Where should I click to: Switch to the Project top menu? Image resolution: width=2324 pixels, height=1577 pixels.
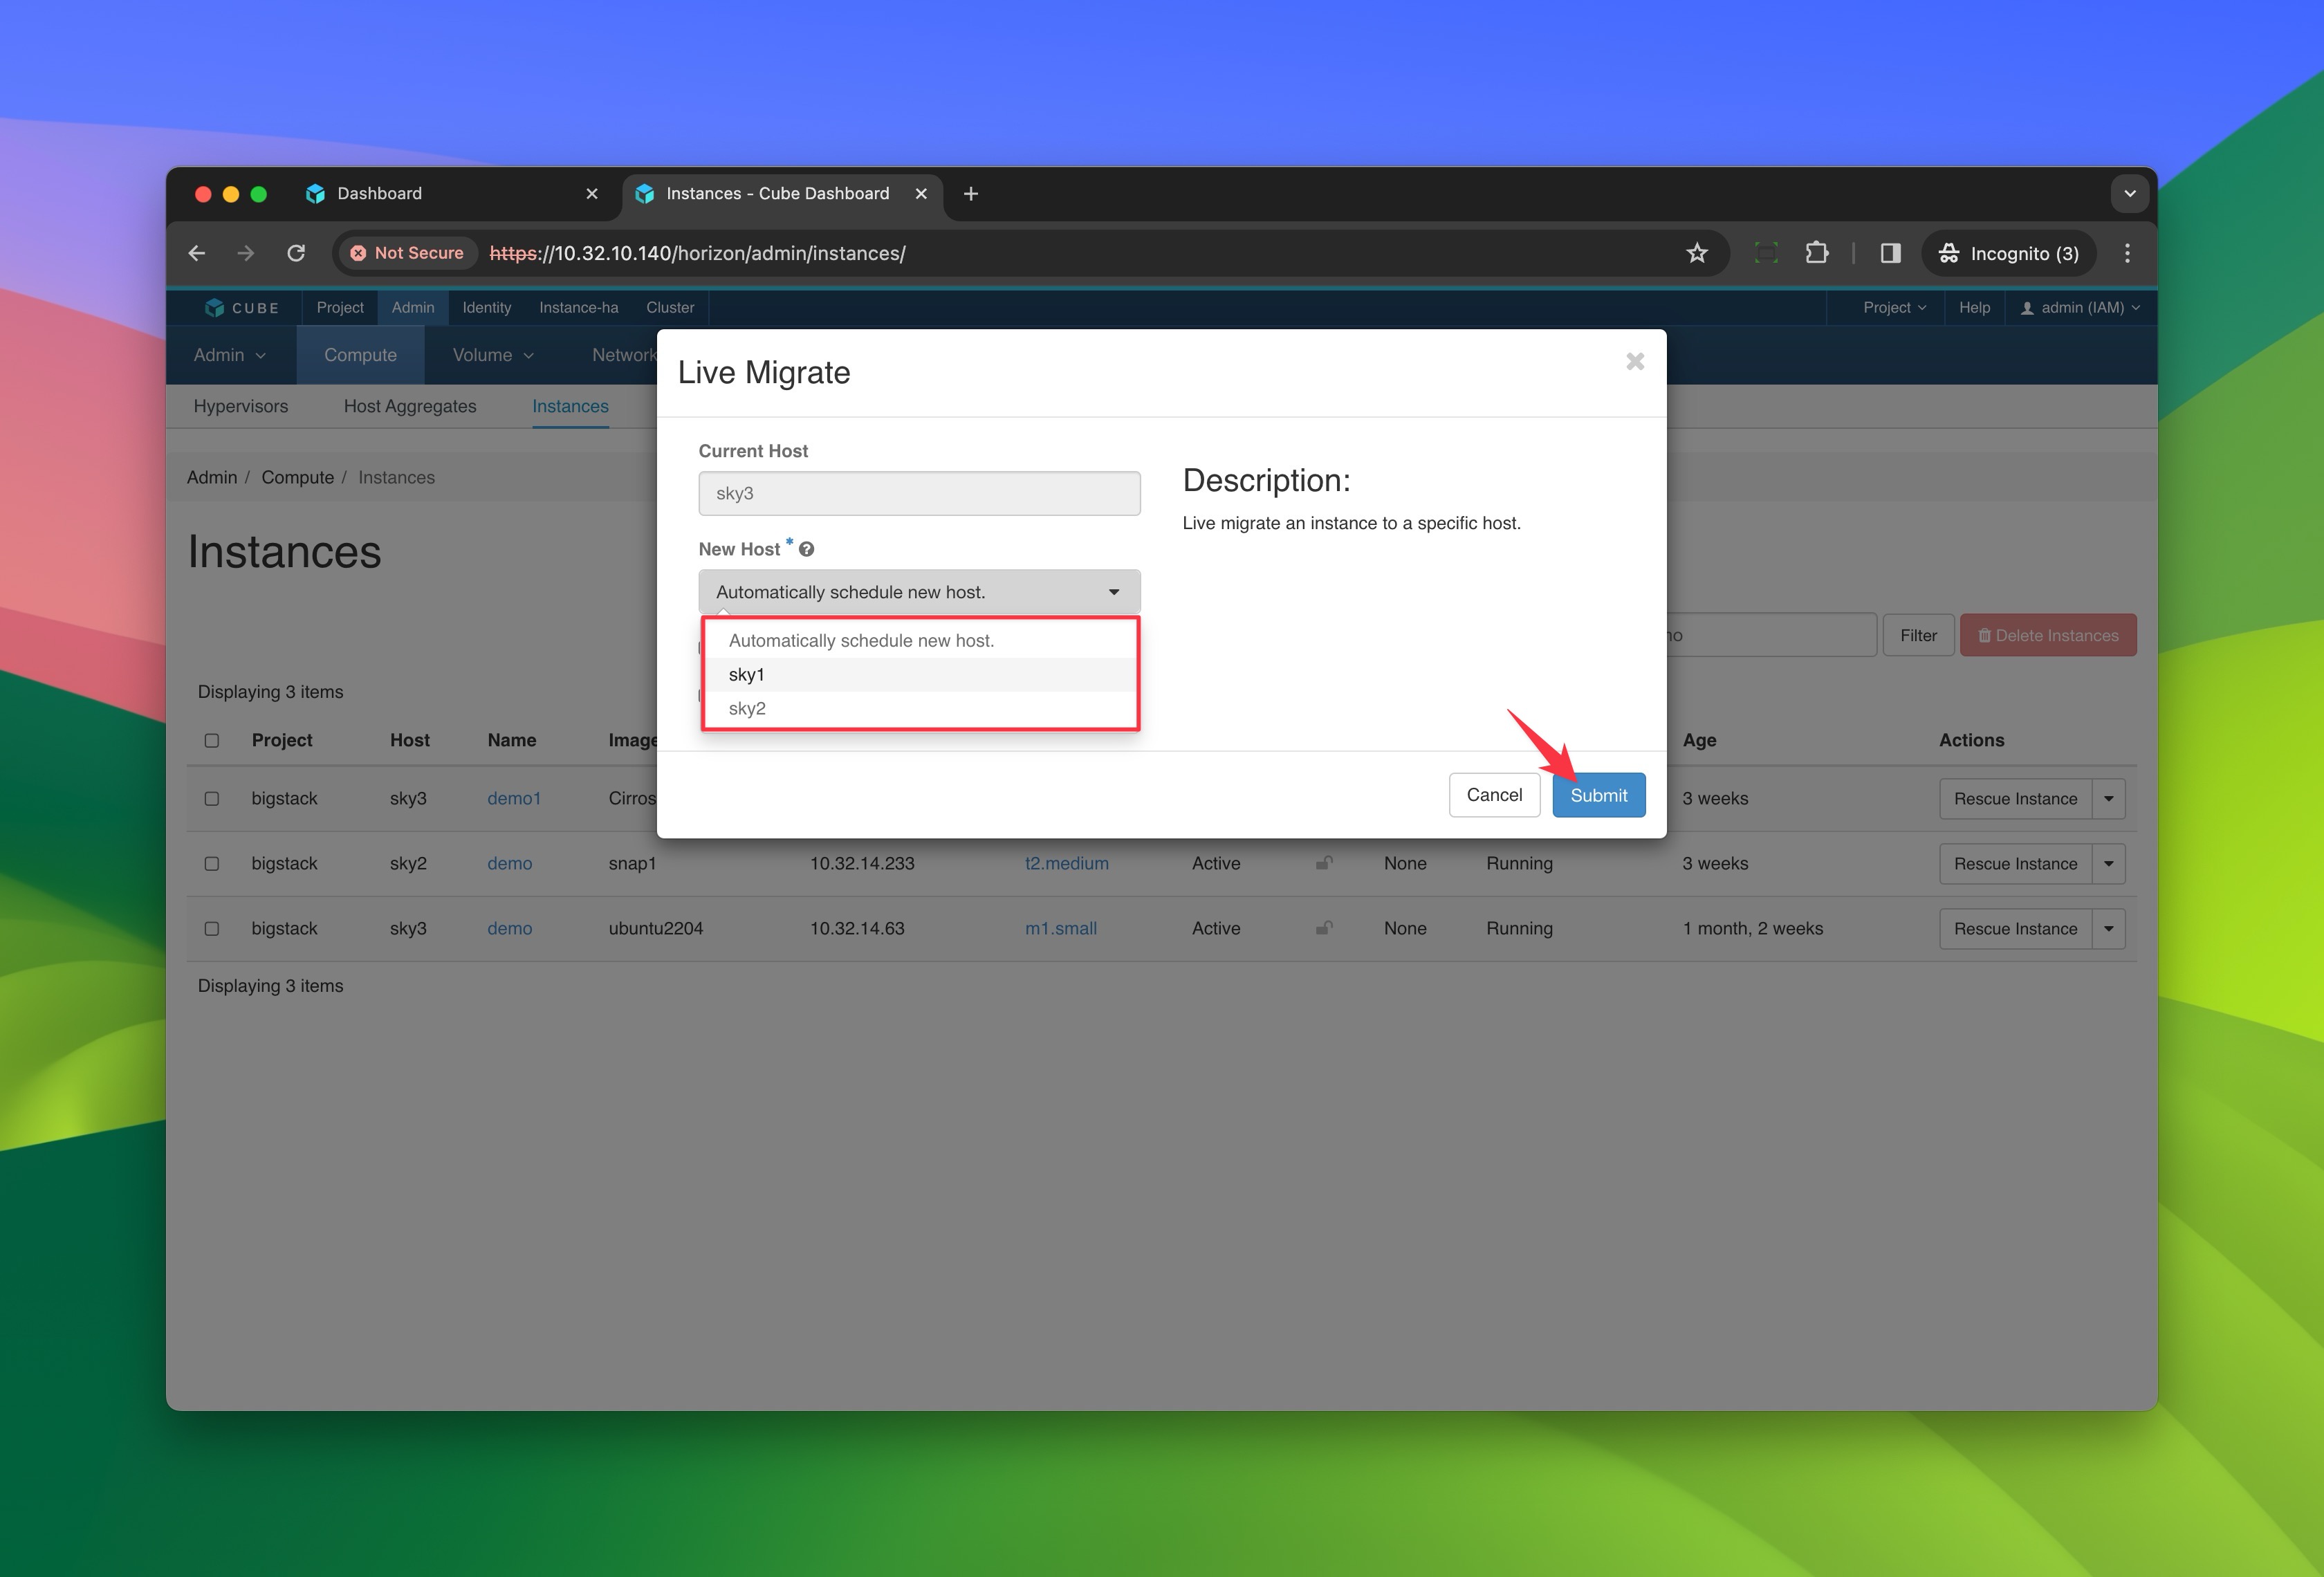pos(340,308)
